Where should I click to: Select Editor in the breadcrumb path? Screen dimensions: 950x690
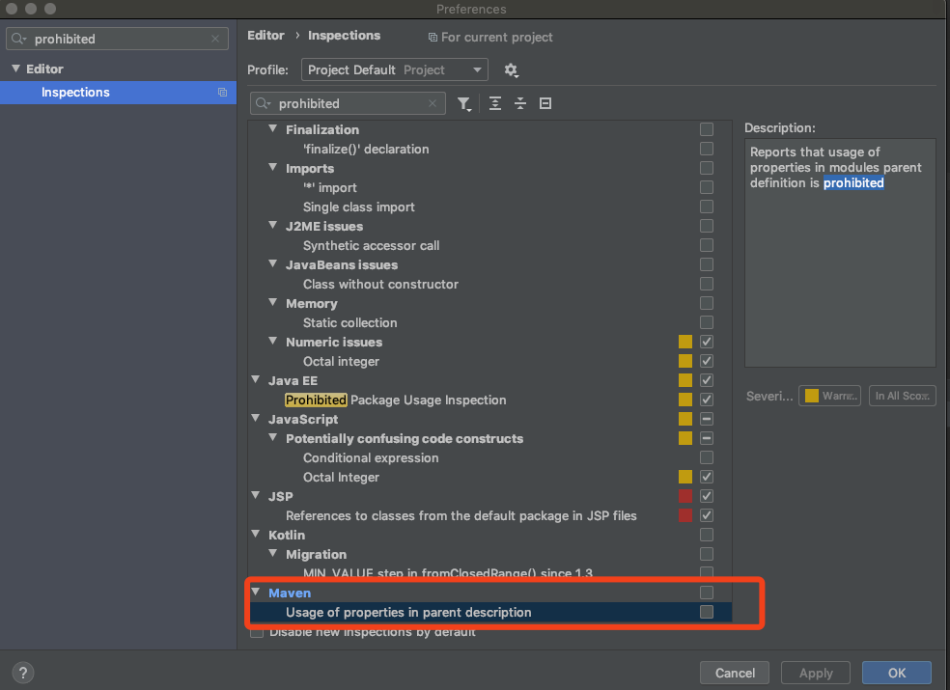coord(265,35)
